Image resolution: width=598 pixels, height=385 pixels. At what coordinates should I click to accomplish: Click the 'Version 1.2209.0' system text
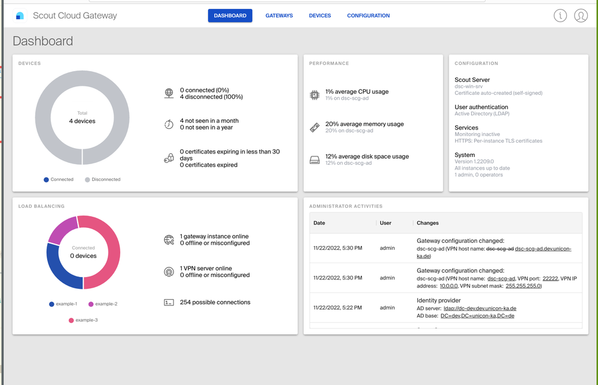point(474,162)
